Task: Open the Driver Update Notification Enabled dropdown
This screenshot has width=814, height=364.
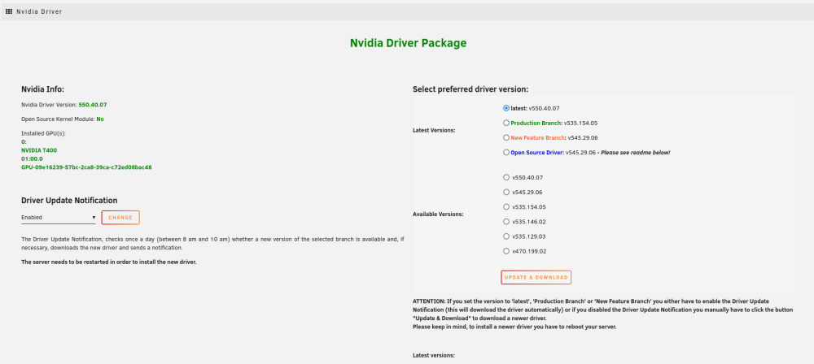Action: point(58,217)
